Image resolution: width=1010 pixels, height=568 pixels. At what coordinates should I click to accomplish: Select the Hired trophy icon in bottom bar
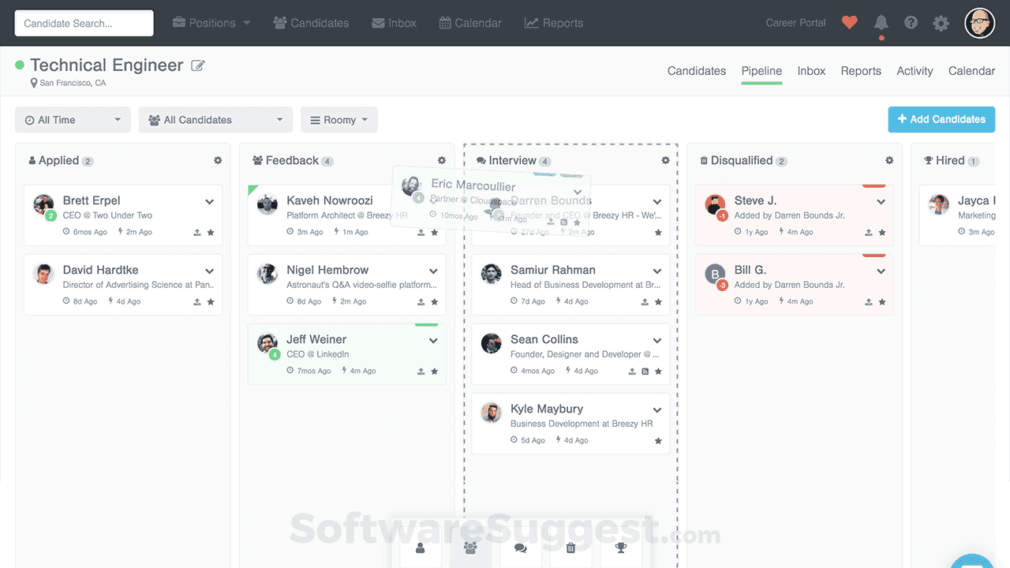tap(621, 548)
